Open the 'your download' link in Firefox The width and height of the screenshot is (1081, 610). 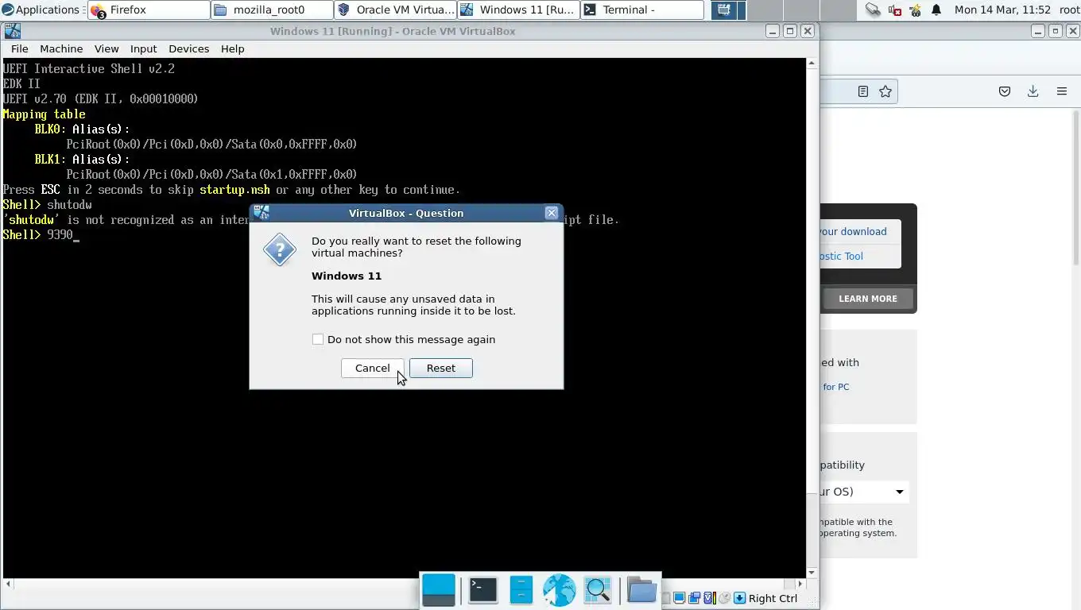click(x=853, y=231)
